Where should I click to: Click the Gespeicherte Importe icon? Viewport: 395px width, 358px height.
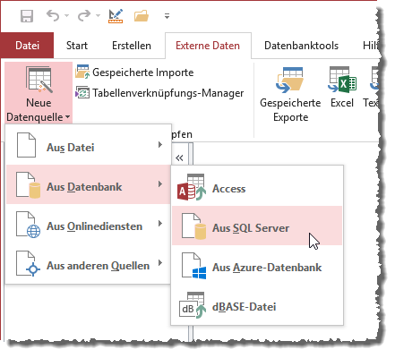pyautogui.click(x=82, y=72)
